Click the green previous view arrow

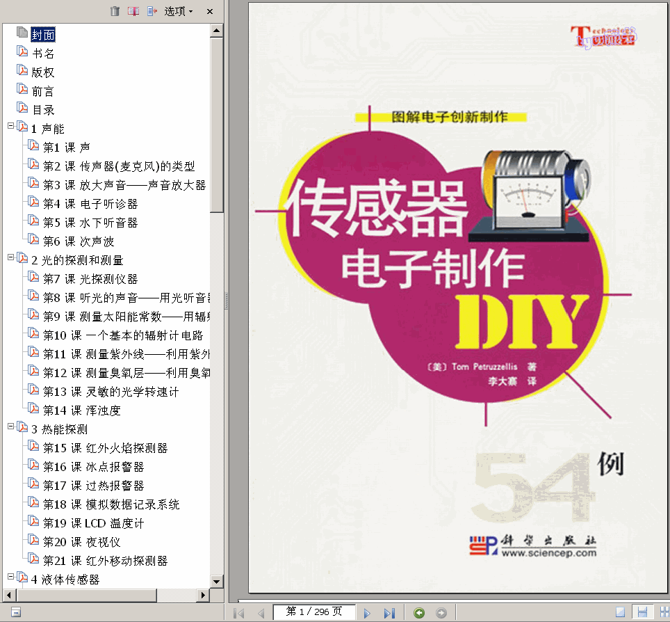pos(420,612)
